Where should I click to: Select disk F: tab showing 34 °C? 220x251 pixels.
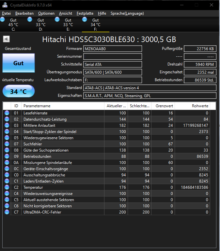pos(96,24)
